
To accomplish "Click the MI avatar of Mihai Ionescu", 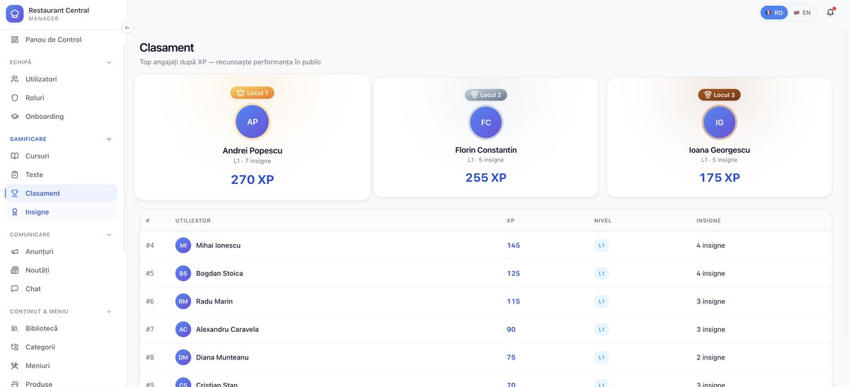I will pos(183,246).
